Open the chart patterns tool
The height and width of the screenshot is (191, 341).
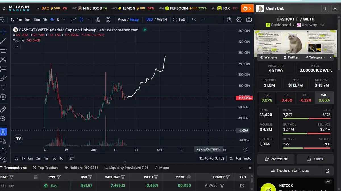(x=3, y=59)
